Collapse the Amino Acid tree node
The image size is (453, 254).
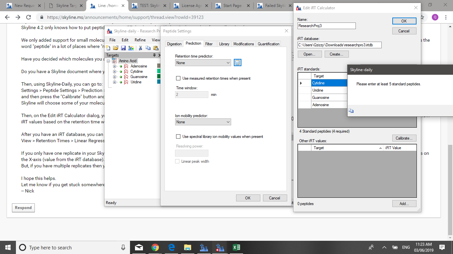108,61
